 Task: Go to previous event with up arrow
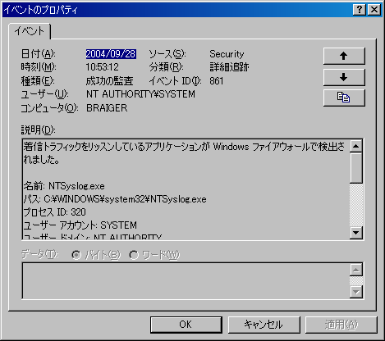coord(344,56)
